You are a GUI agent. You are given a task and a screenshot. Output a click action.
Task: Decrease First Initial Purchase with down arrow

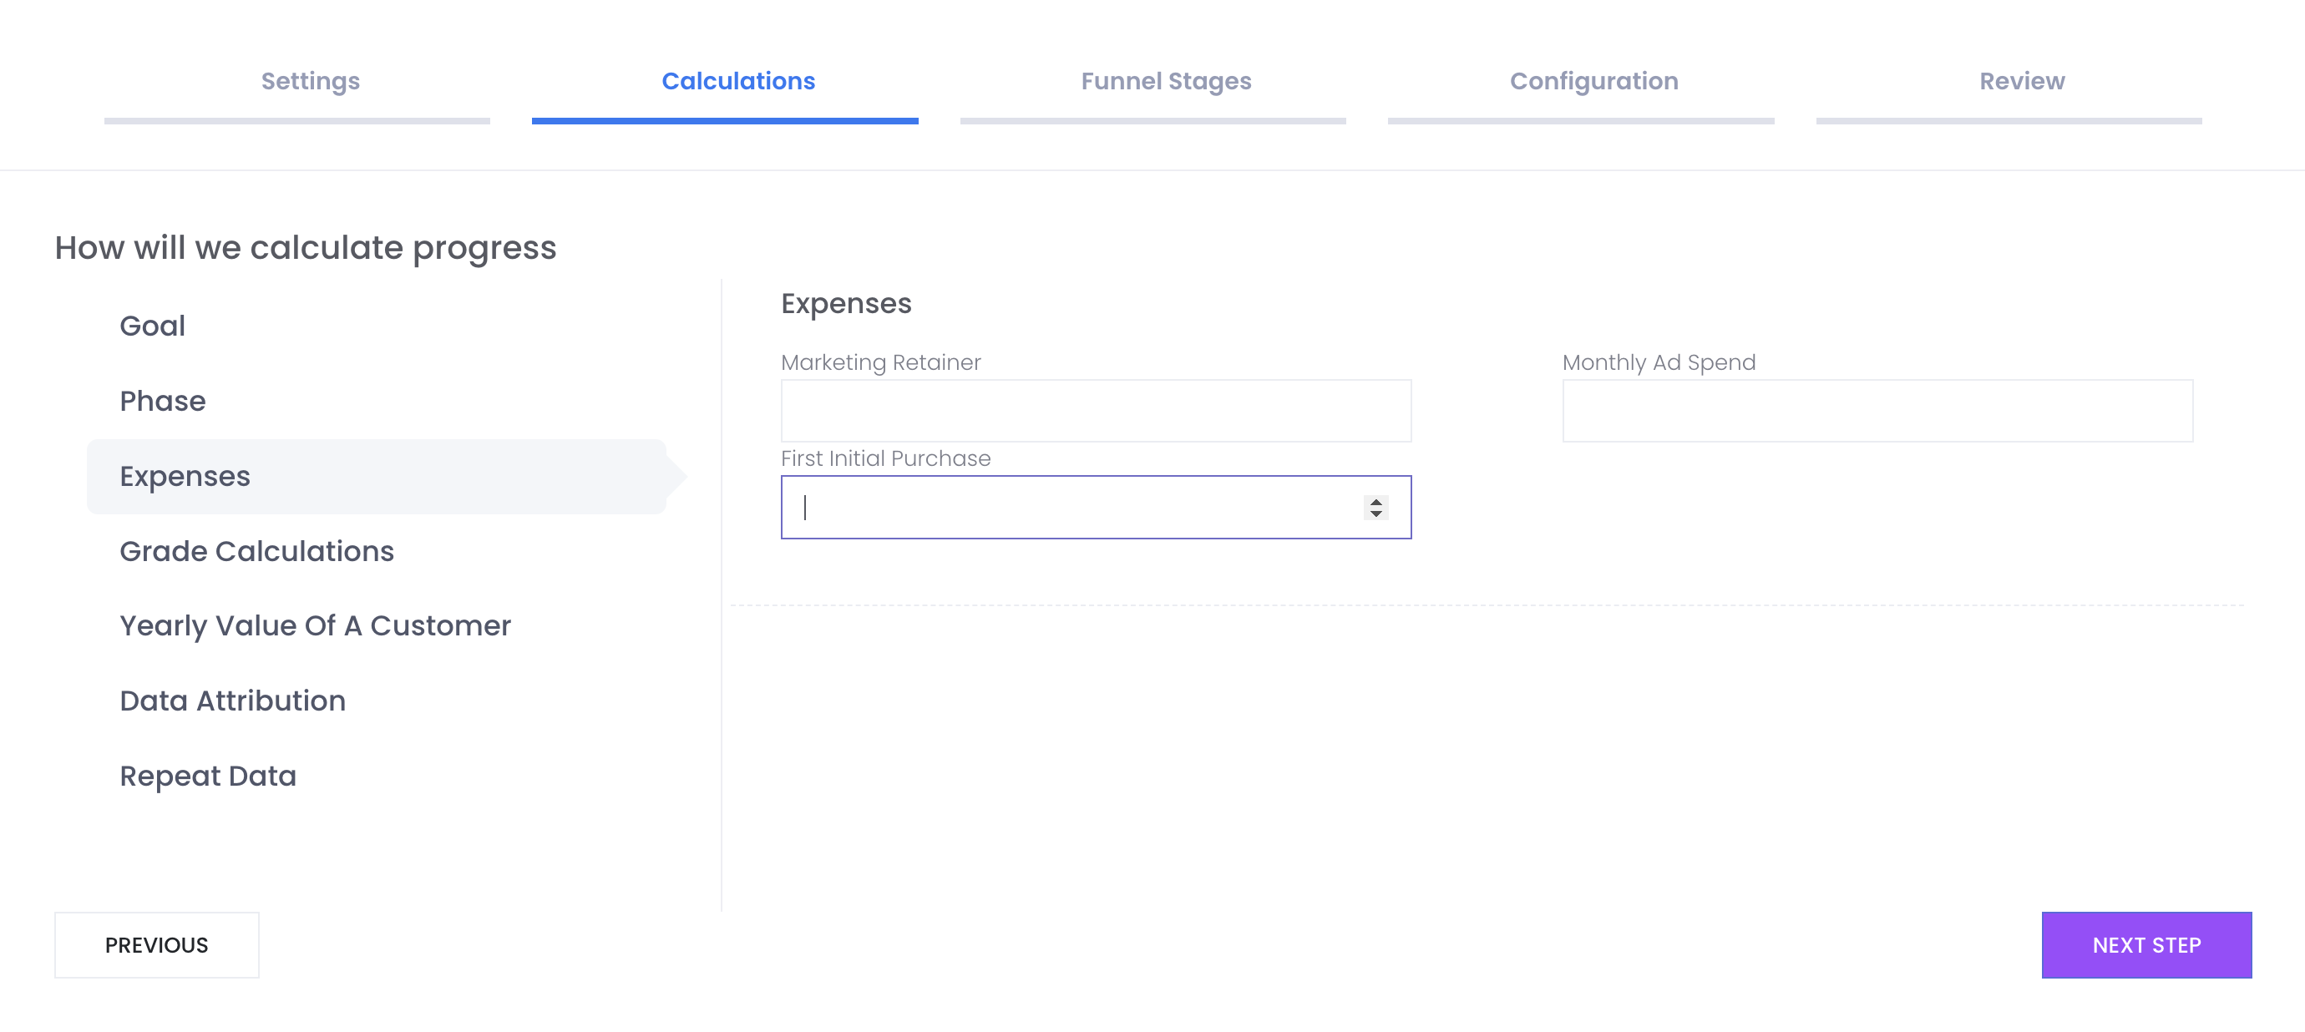tap(1375, 514)
